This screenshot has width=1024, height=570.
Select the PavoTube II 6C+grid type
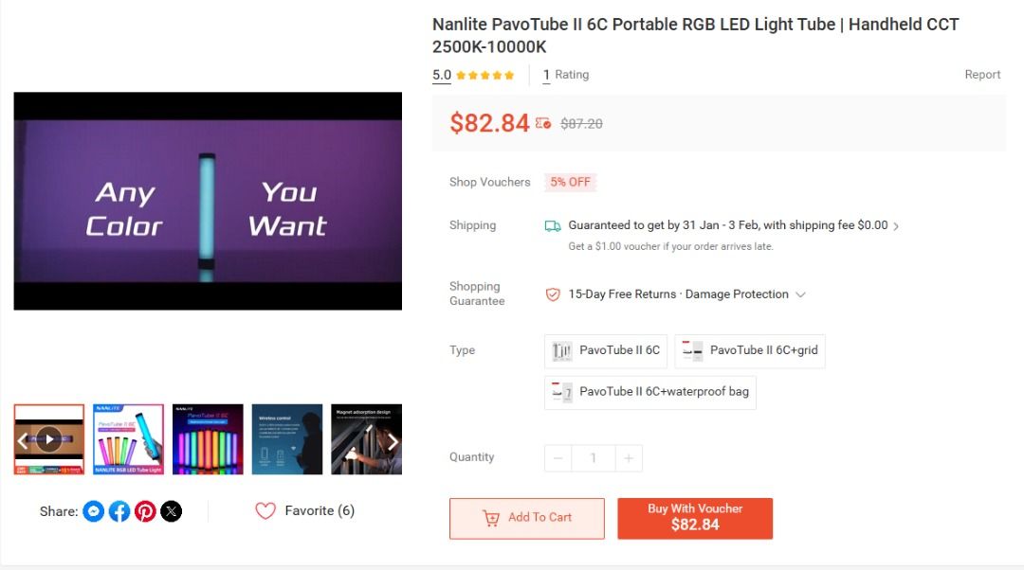pos(749,350)
